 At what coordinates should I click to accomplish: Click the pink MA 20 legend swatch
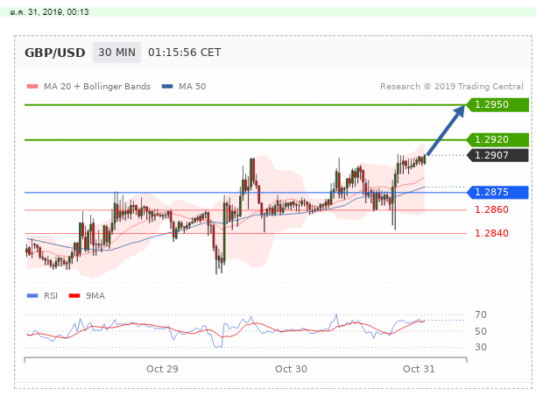(32, 87)
